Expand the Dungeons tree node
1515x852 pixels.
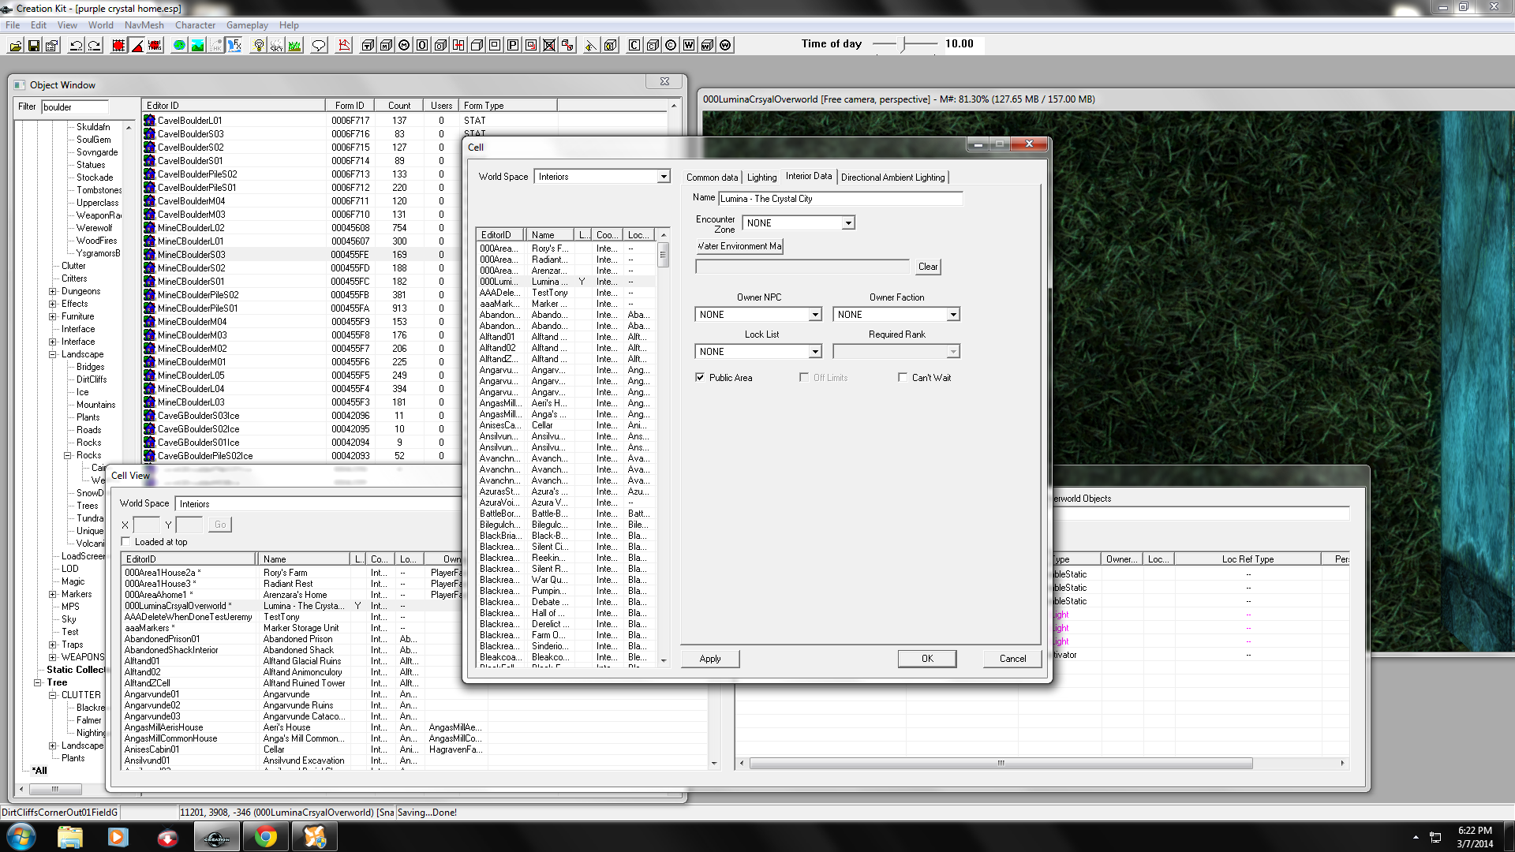pos(53,291)
